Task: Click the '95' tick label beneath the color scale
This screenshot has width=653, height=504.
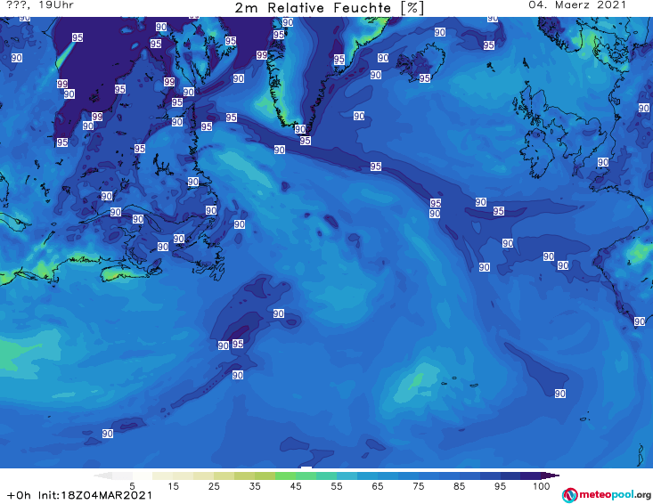Action: (500, 486)
